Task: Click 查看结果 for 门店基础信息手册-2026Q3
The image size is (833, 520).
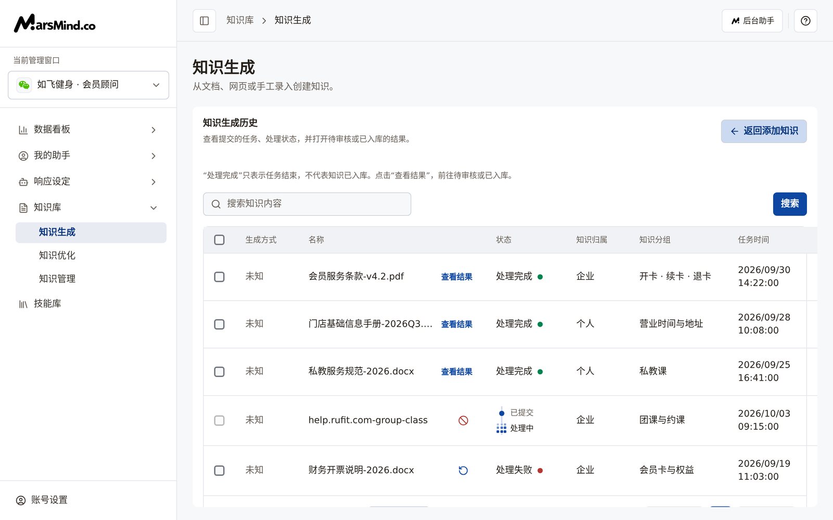Action: [457, 324]
